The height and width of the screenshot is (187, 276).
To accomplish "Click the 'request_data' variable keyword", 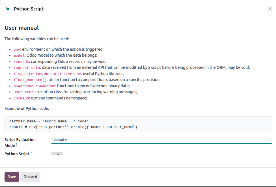I will (27, 68).
